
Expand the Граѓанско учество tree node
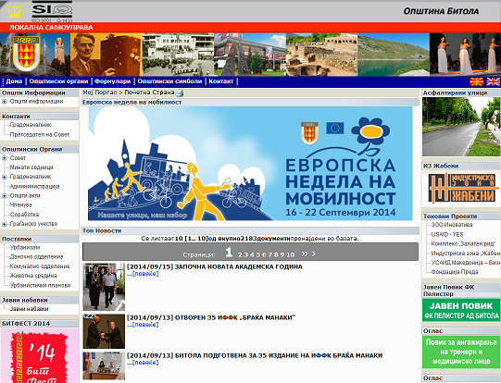click(x=4, y=224)
